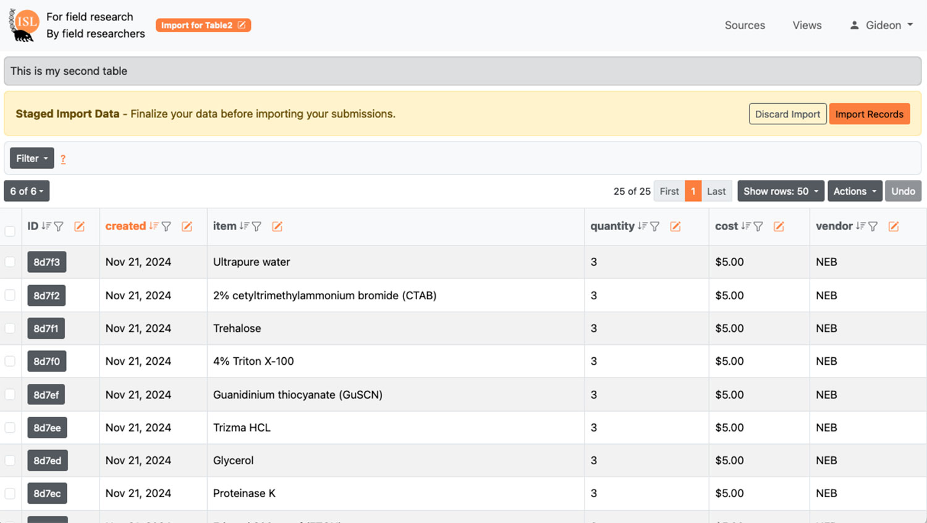The image size is (927, 523).
Task: Toggle the select-all checkbox in table header
Action: 10,231
